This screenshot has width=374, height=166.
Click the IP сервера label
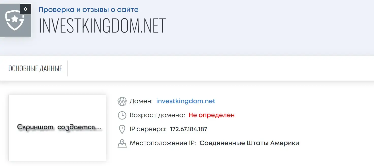click(148, 129)
